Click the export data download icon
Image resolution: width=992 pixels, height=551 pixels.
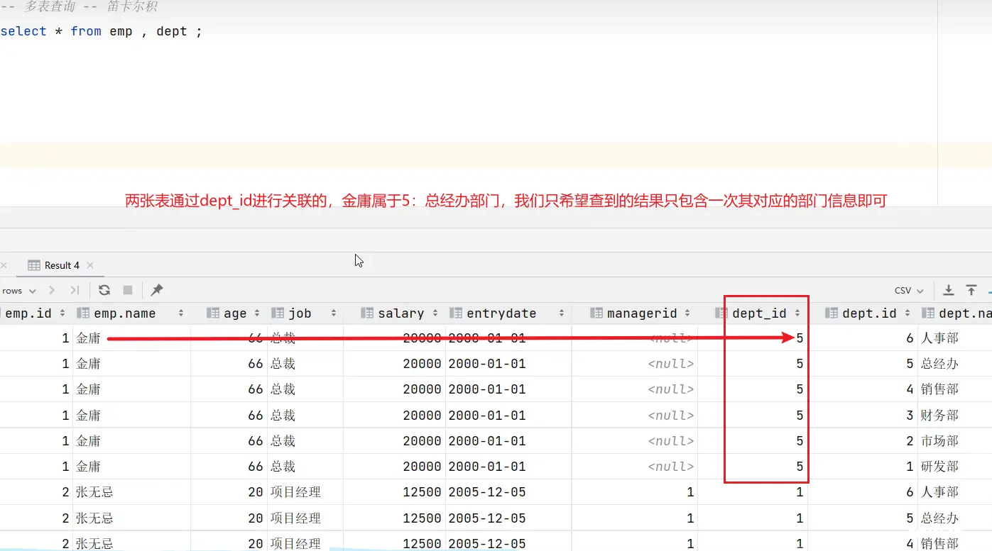tap(948, 290)
